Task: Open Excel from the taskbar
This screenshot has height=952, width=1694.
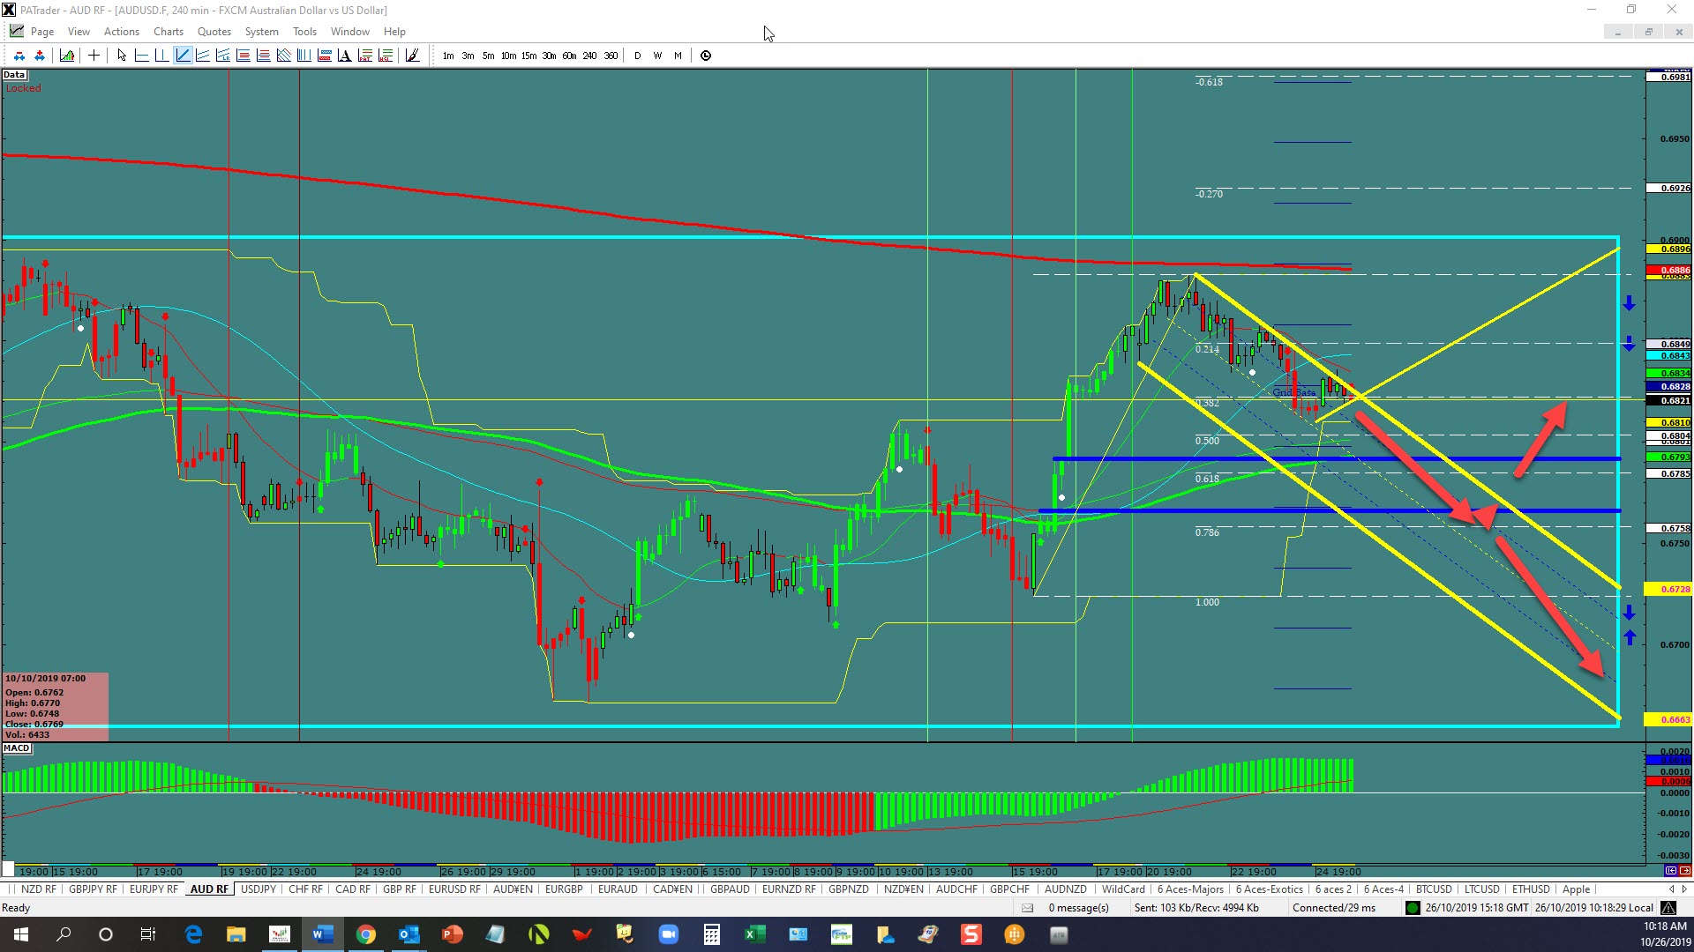Action: (754, 934)
